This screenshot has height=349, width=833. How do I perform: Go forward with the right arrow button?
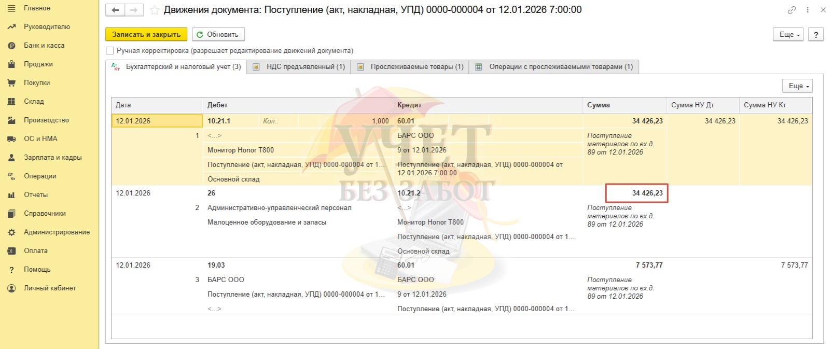pos(134,10)
